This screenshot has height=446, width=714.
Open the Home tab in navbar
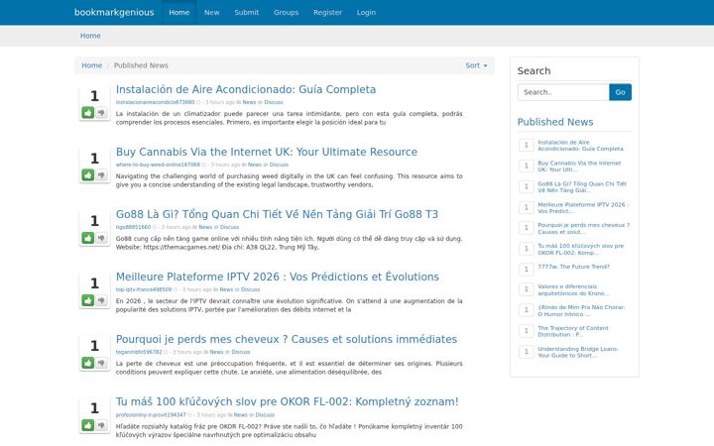(178, 12)
